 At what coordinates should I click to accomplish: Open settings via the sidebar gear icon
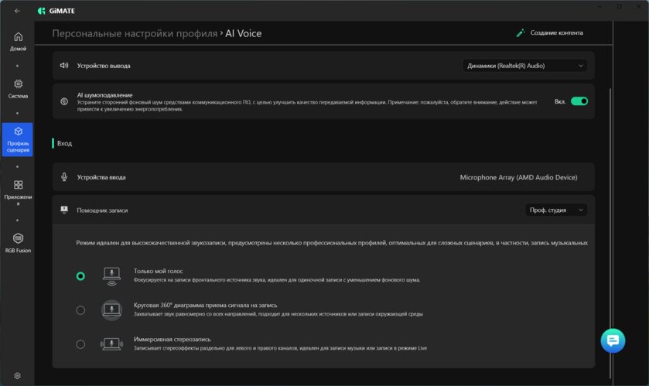coord(17,376)
